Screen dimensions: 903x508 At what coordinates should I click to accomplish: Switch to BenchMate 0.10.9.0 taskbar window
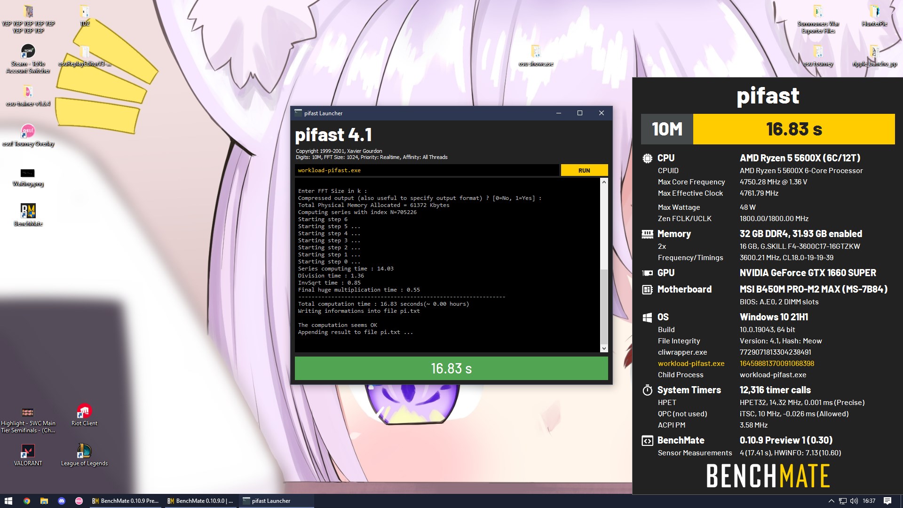pos(201,501)
